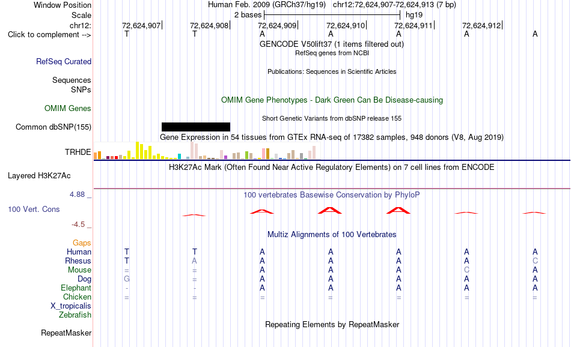Select the Rhesus species label
The image size is (571, 347).
(78, 261)
